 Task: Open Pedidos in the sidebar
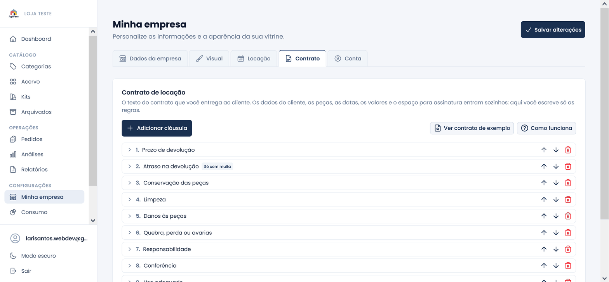[x=44, y=139]
